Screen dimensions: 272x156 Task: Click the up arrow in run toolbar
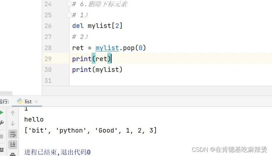point(13,113)
